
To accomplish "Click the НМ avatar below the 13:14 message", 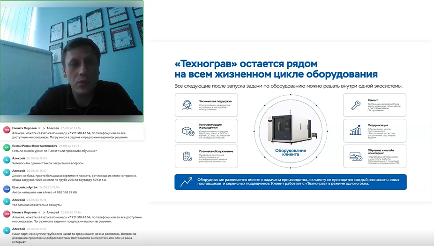I will click(x=7, y=214).
